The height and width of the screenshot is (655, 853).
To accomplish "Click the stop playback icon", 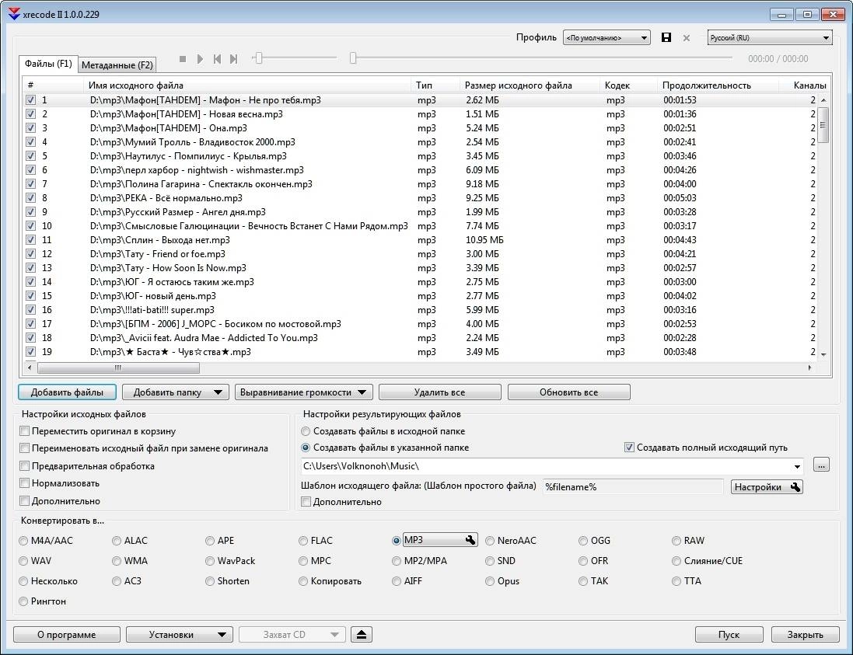I will coord(183,59).
